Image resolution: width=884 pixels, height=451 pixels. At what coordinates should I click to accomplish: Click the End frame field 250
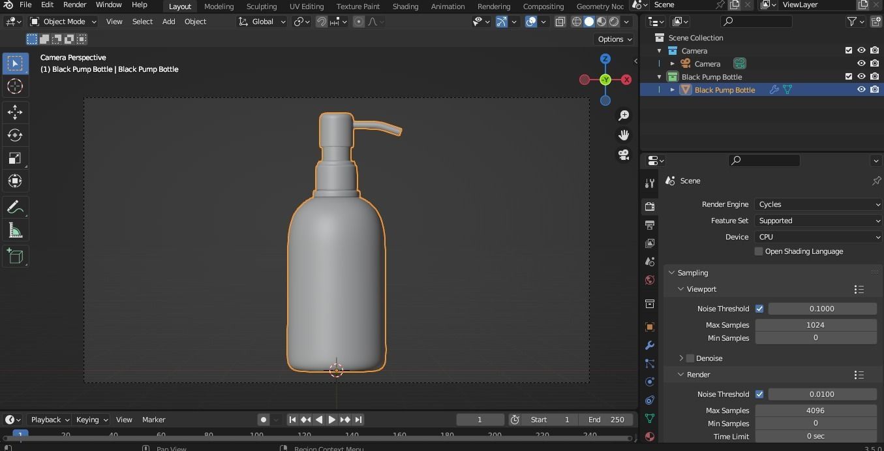point(607,420)
